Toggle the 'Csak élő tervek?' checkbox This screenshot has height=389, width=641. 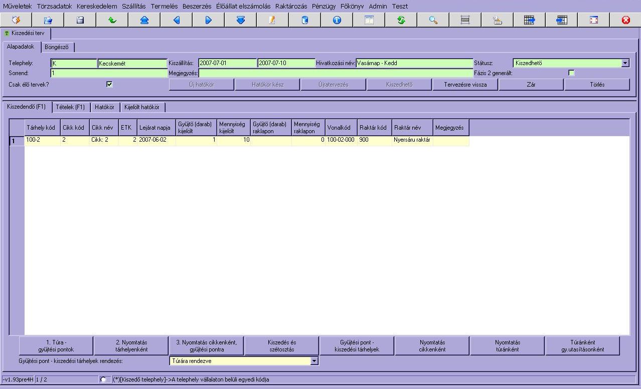click(109, 84)
